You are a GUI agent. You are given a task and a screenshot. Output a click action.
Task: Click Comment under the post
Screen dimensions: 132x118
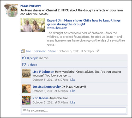click(40, 51)
